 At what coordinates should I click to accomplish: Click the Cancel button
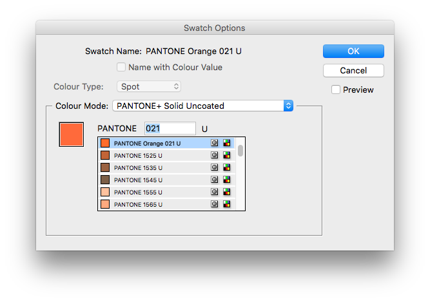(x=353, y=71)
